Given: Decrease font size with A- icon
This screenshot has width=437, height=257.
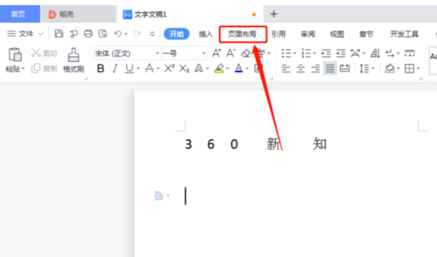Looking at the screenshot, I should coord(230,53).
